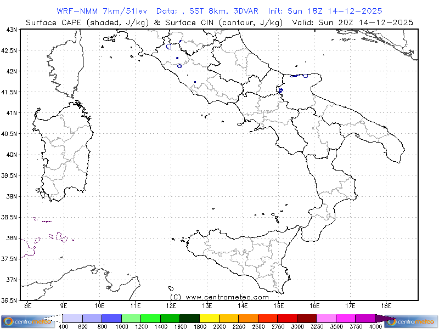Click the purple arrow at legend's right end

coord(384,319)
